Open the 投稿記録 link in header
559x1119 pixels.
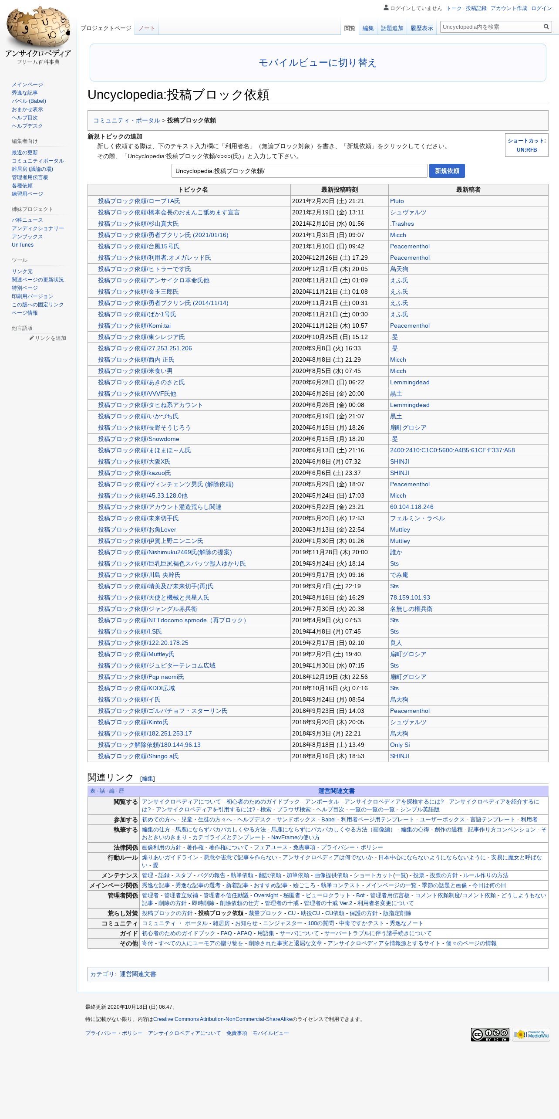[476, 8]
